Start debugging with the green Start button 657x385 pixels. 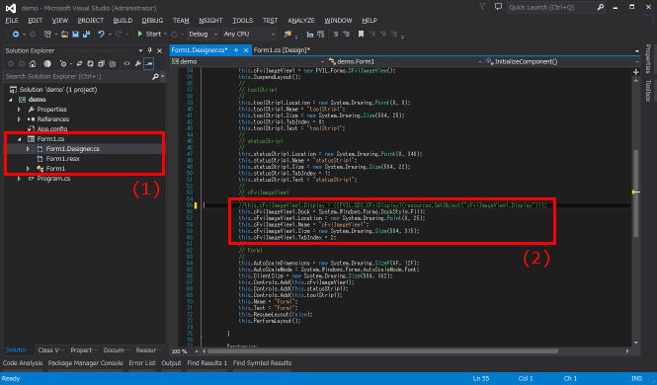[x=149, y=35]
